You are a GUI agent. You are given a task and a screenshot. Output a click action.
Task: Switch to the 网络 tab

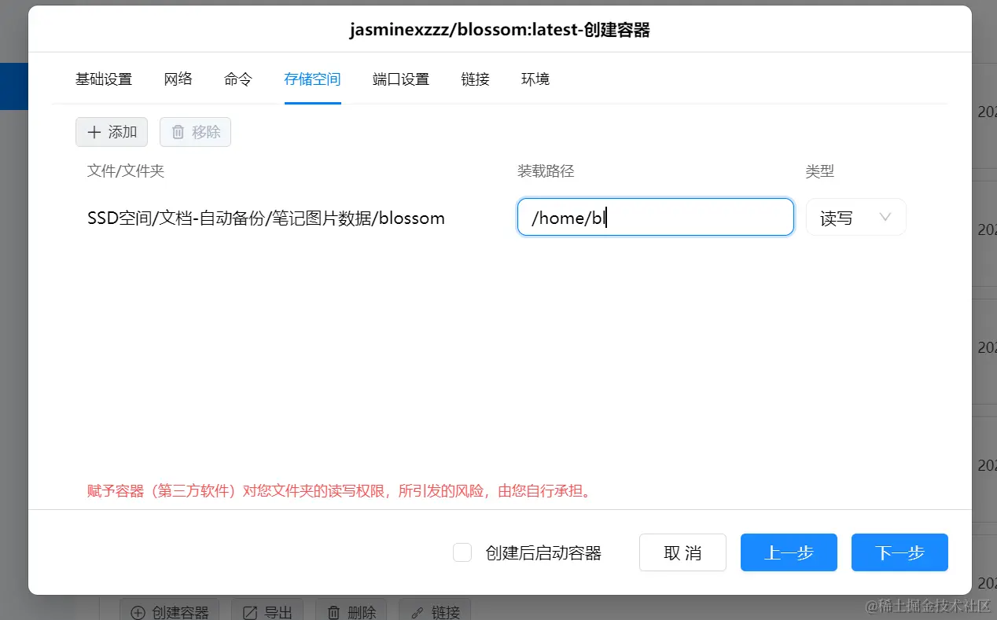pyautogui.click(x=177, y=79)
